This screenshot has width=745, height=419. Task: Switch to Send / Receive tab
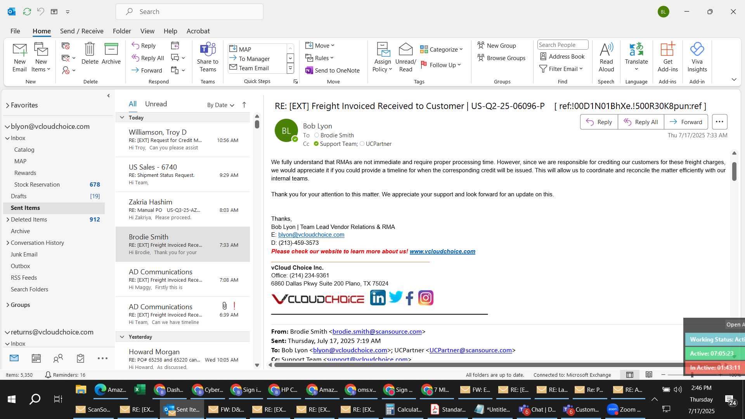[x=81, y=31]
